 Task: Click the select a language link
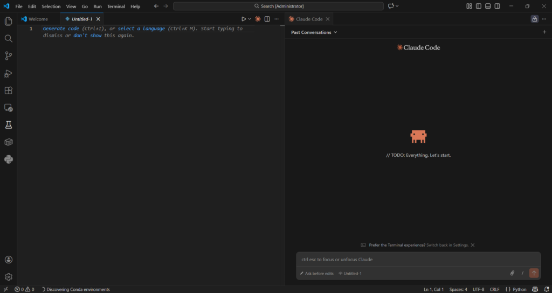[141, 29]
